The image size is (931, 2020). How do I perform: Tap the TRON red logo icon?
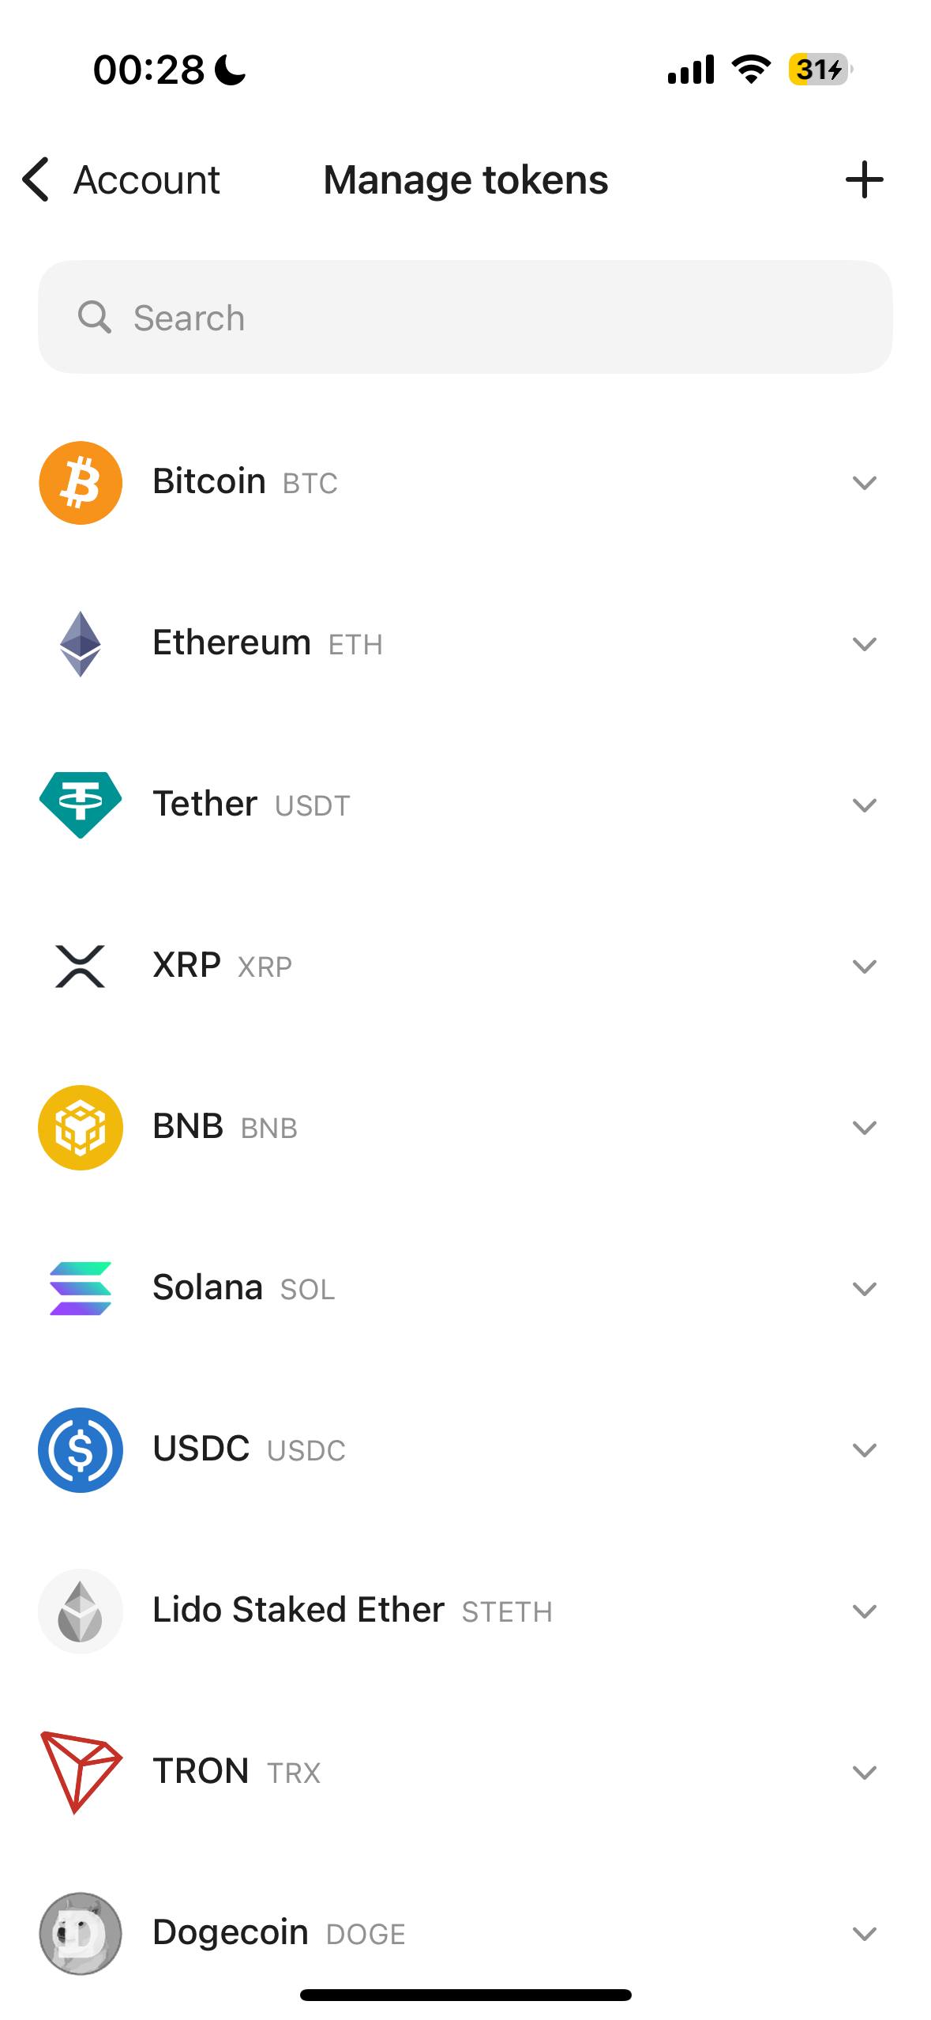(x=81, y=1772)
